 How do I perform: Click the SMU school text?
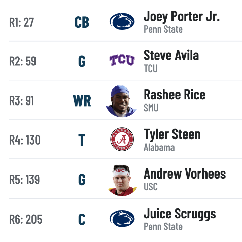(151, 108)
